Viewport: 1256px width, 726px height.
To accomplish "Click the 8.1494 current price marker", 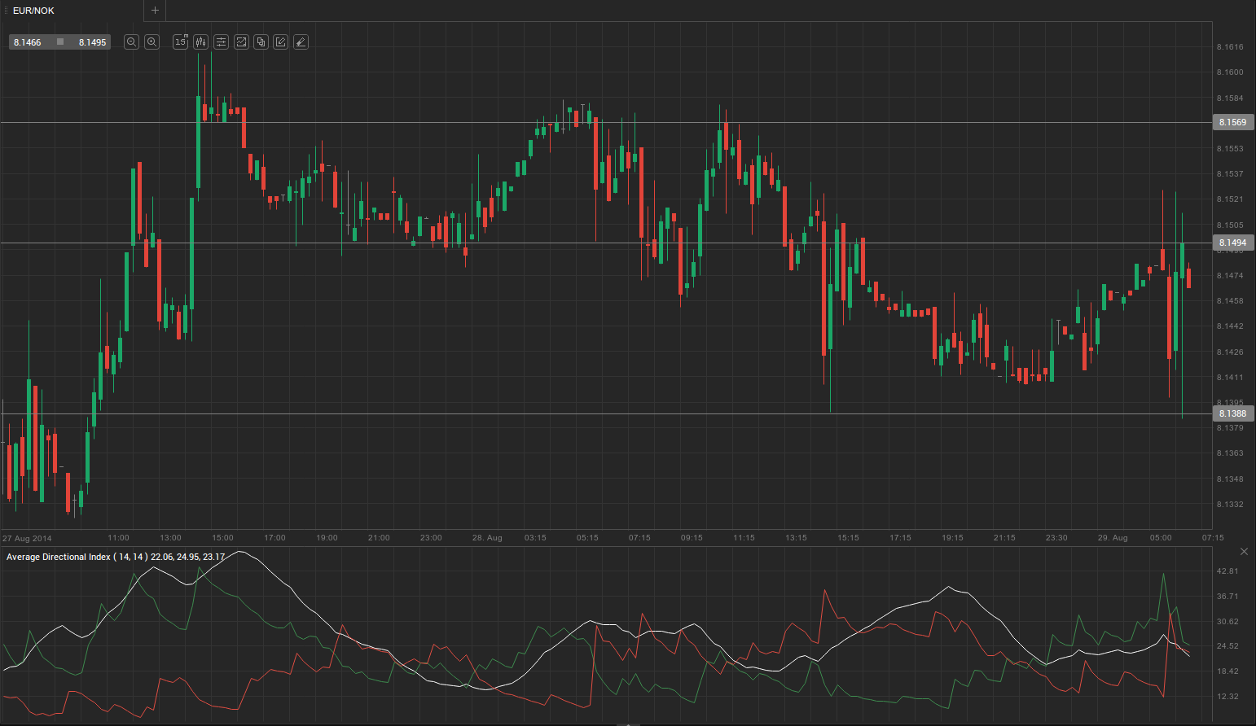I will (1232, 243).
